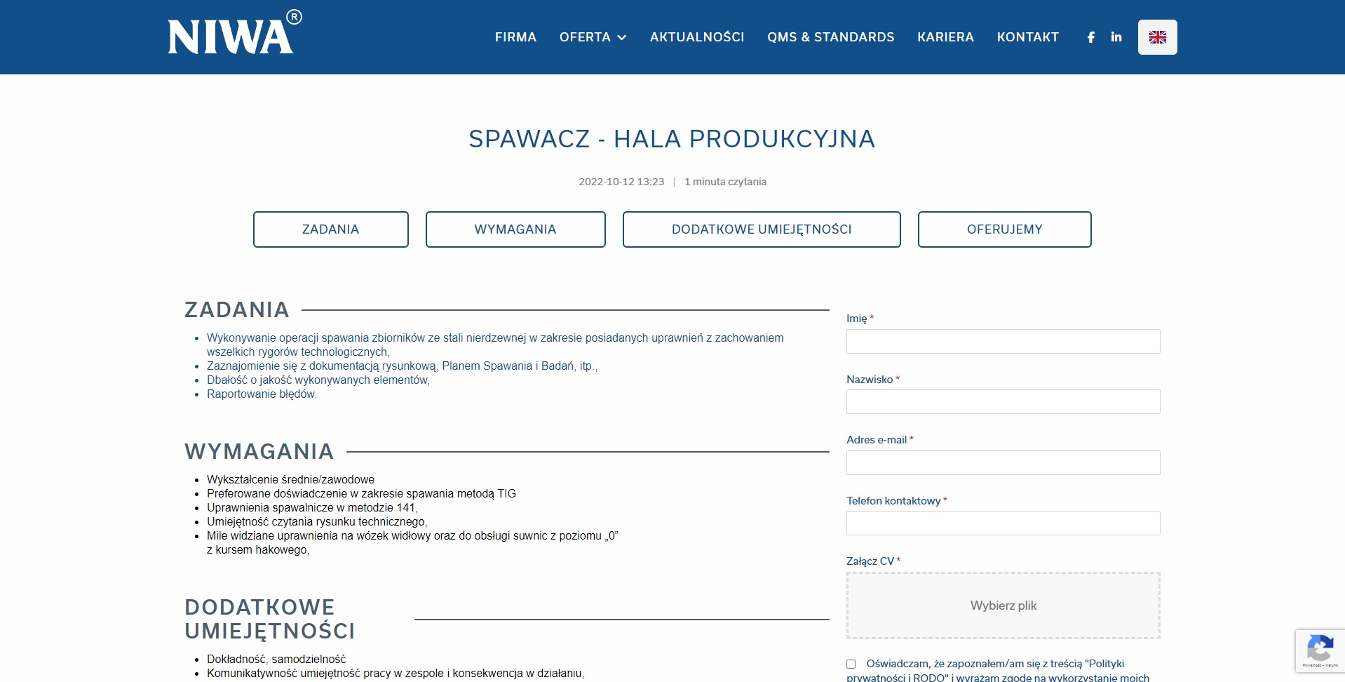Click the OFERUJEMY button

point(1005,229)
